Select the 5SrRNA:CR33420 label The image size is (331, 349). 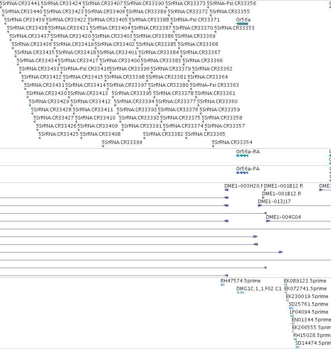point(71,36)
